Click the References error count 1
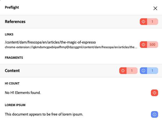 coord(153,22)
